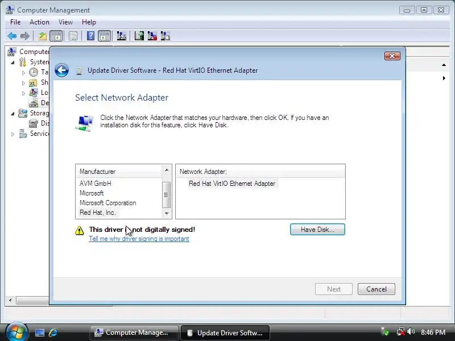This screenshot has height=341, width=455.
Task: Switch to Update Driver Software taskbar button
Action: click(225, 332)
